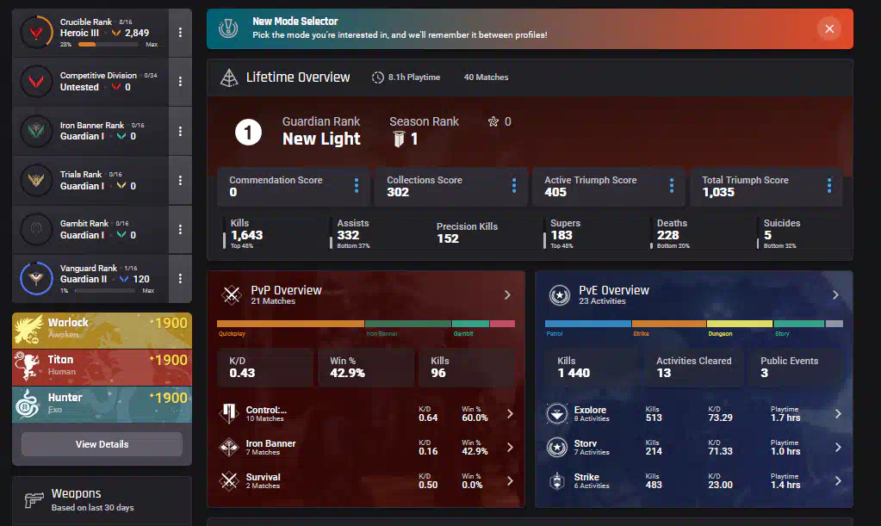Open Vanguard Rank options menu

180,278
